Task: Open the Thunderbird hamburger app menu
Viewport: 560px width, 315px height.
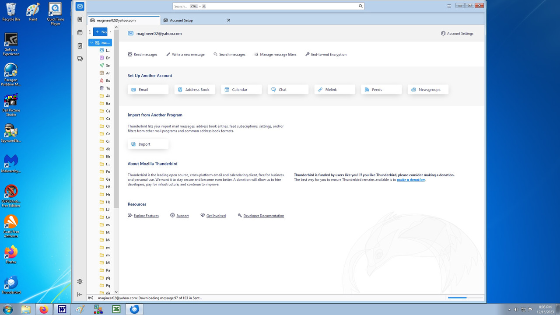Action: coord(449,6)
